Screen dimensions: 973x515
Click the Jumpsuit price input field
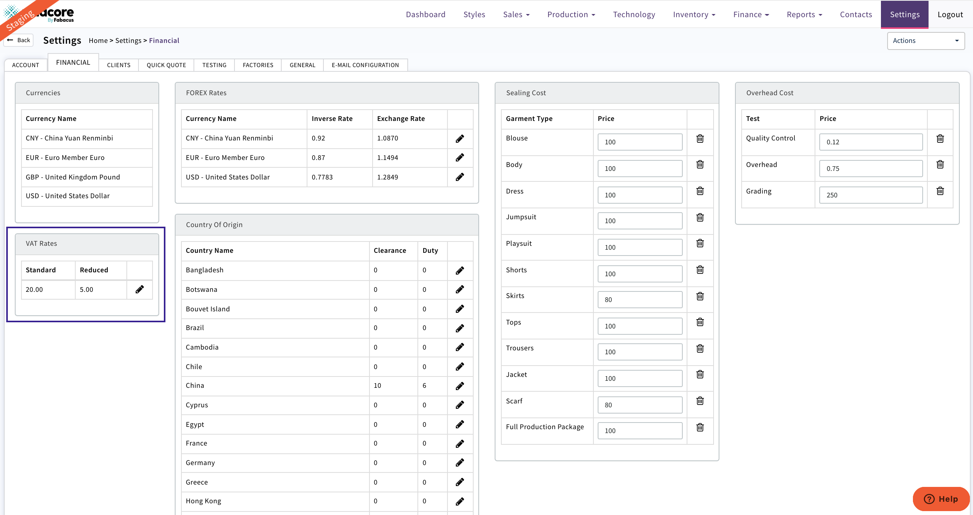[639, 221]
